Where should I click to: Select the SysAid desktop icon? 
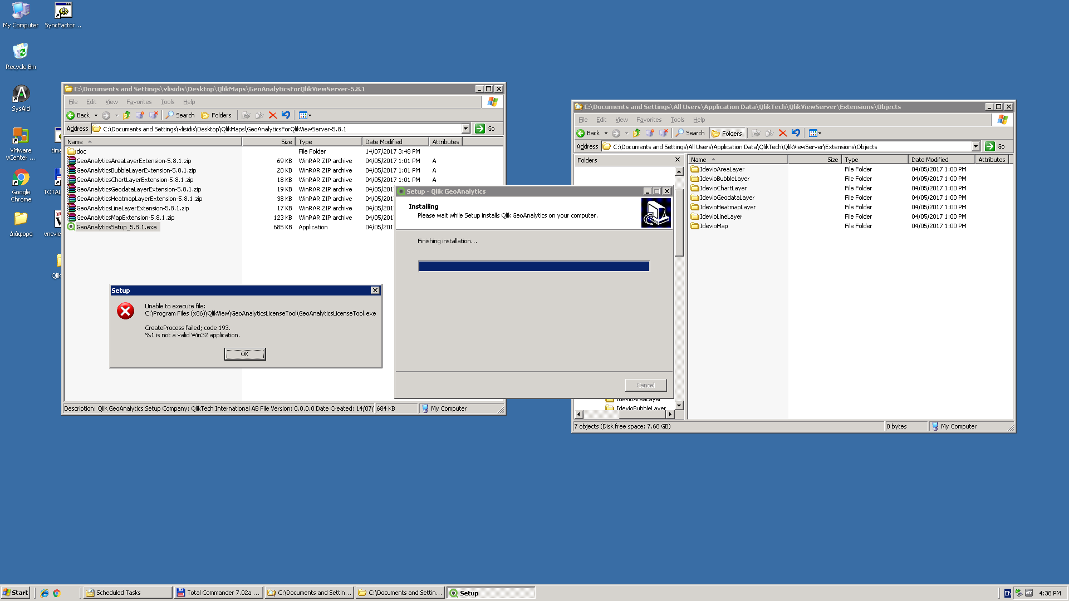click(x=21, y=98)
